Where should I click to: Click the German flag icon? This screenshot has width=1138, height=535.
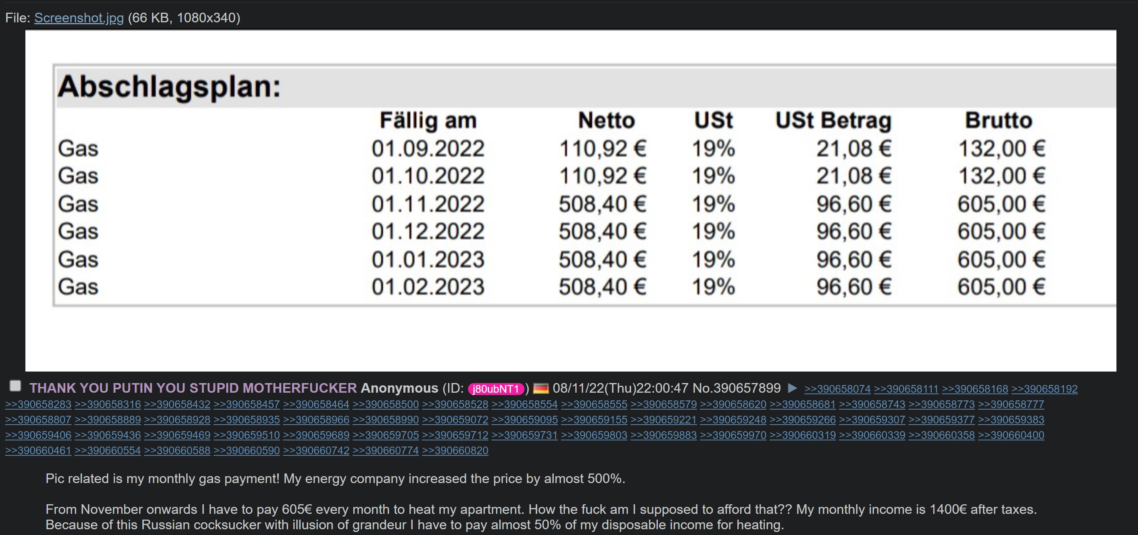(541, 388)
